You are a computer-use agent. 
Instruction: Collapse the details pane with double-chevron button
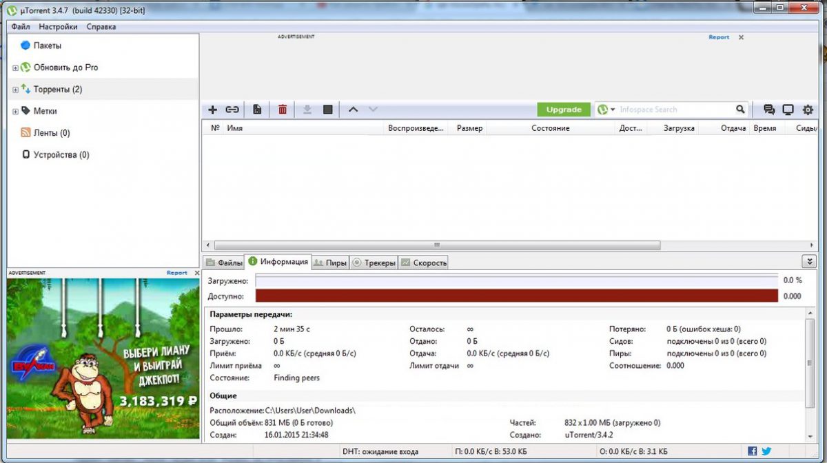809,262
